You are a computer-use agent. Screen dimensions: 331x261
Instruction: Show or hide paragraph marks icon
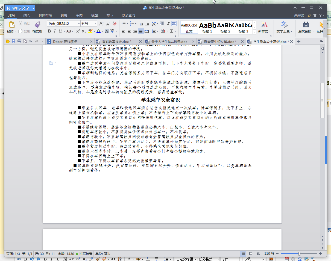tap(169, 24)
